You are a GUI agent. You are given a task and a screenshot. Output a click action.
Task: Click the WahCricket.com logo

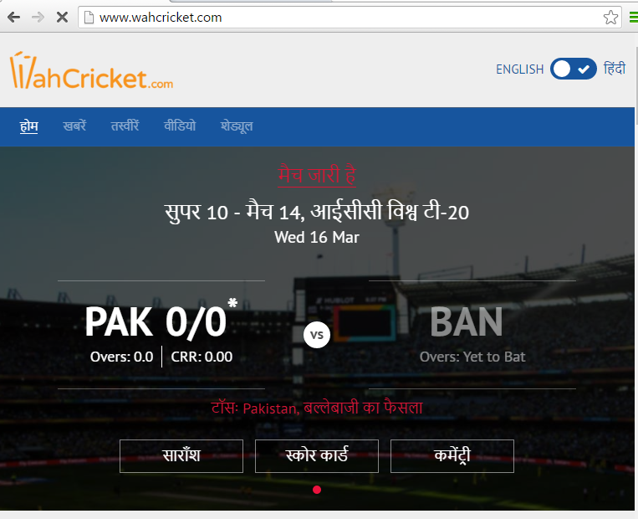[x=91, y=70]
